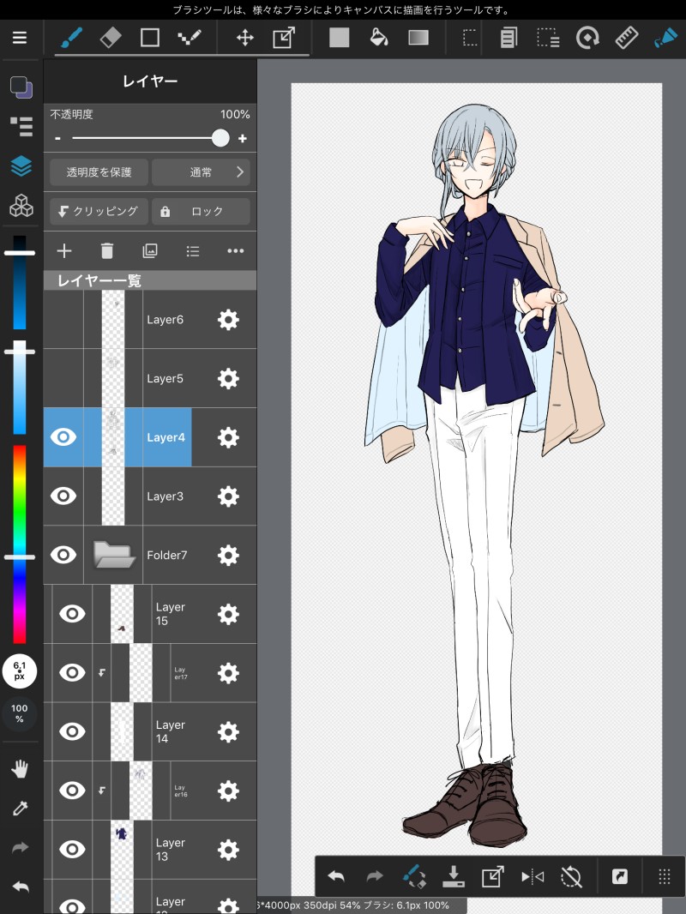Select the rectangle shape tool
Image resolution: width=686 pixels, height=914 pixels.
tap(150, 38)
